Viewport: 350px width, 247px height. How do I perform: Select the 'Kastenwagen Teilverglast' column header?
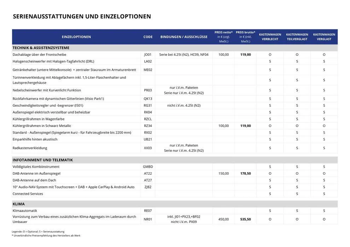297,37
